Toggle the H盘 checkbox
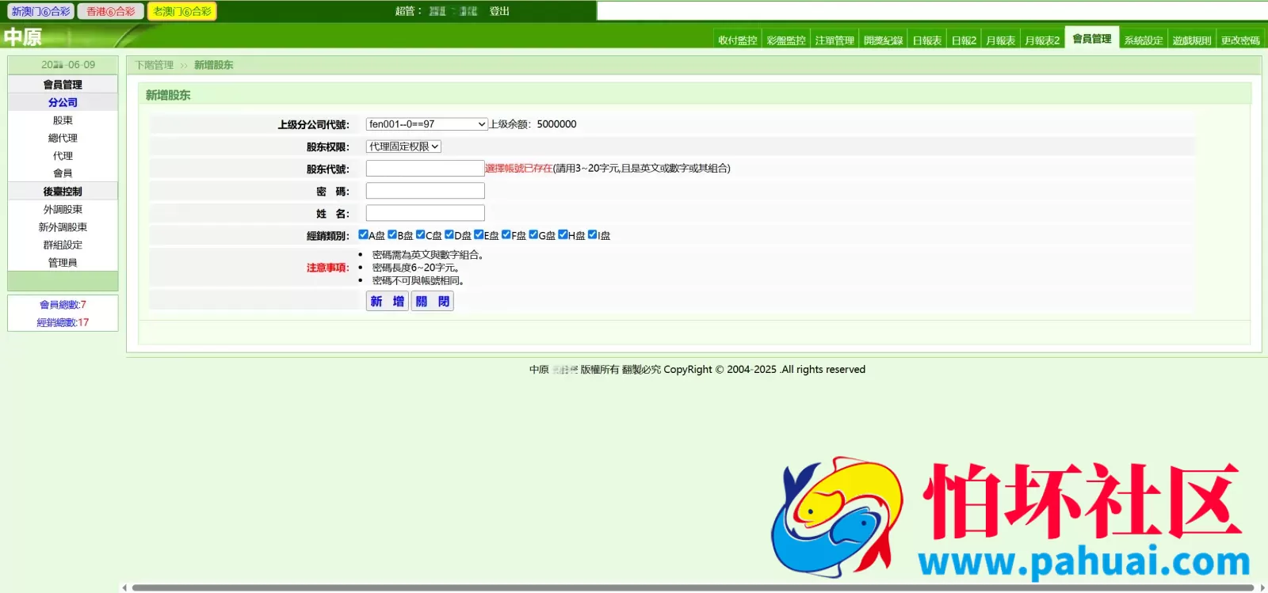Viewport: 1268px width, 593px height. coord(563,234)
